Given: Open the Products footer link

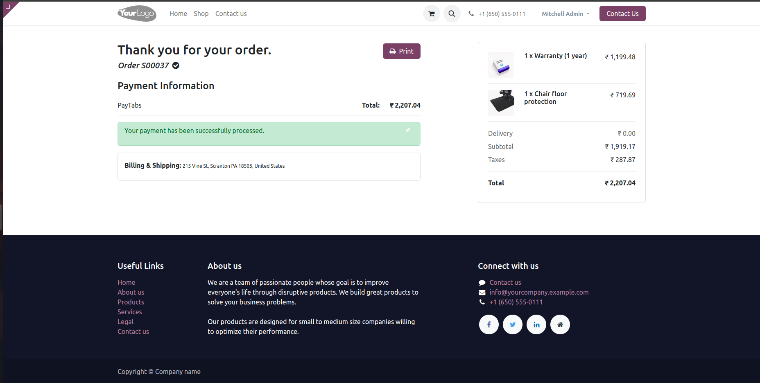Looking at the screenshot, I should [x=131, y=302].
